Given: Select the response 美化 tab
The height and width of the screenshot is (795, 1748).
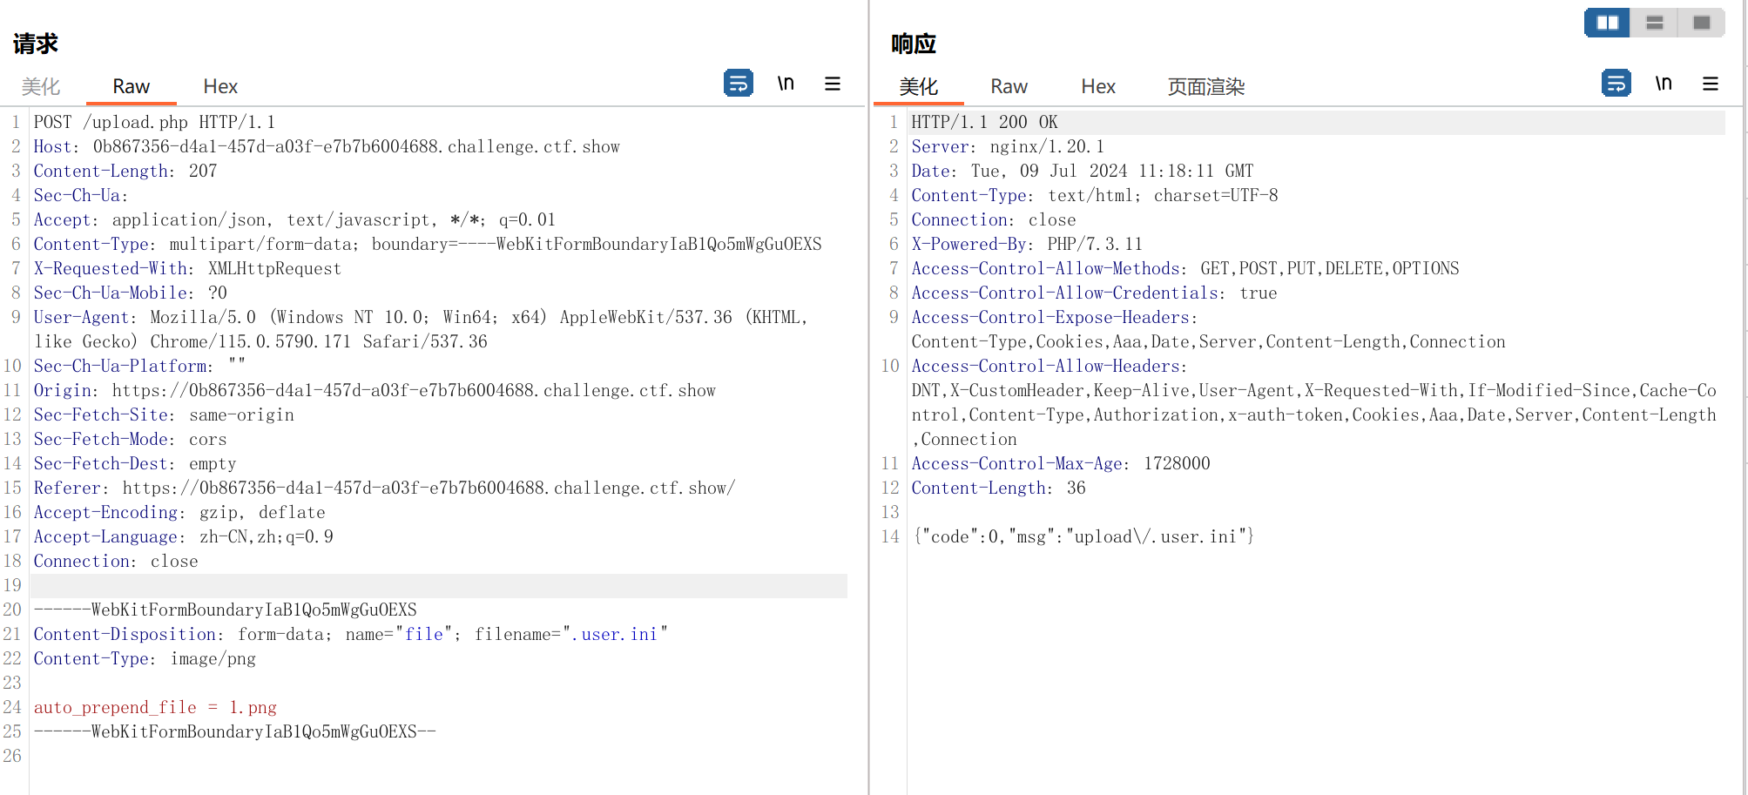Looking at the screenshot, I should [x=919, y=86].
